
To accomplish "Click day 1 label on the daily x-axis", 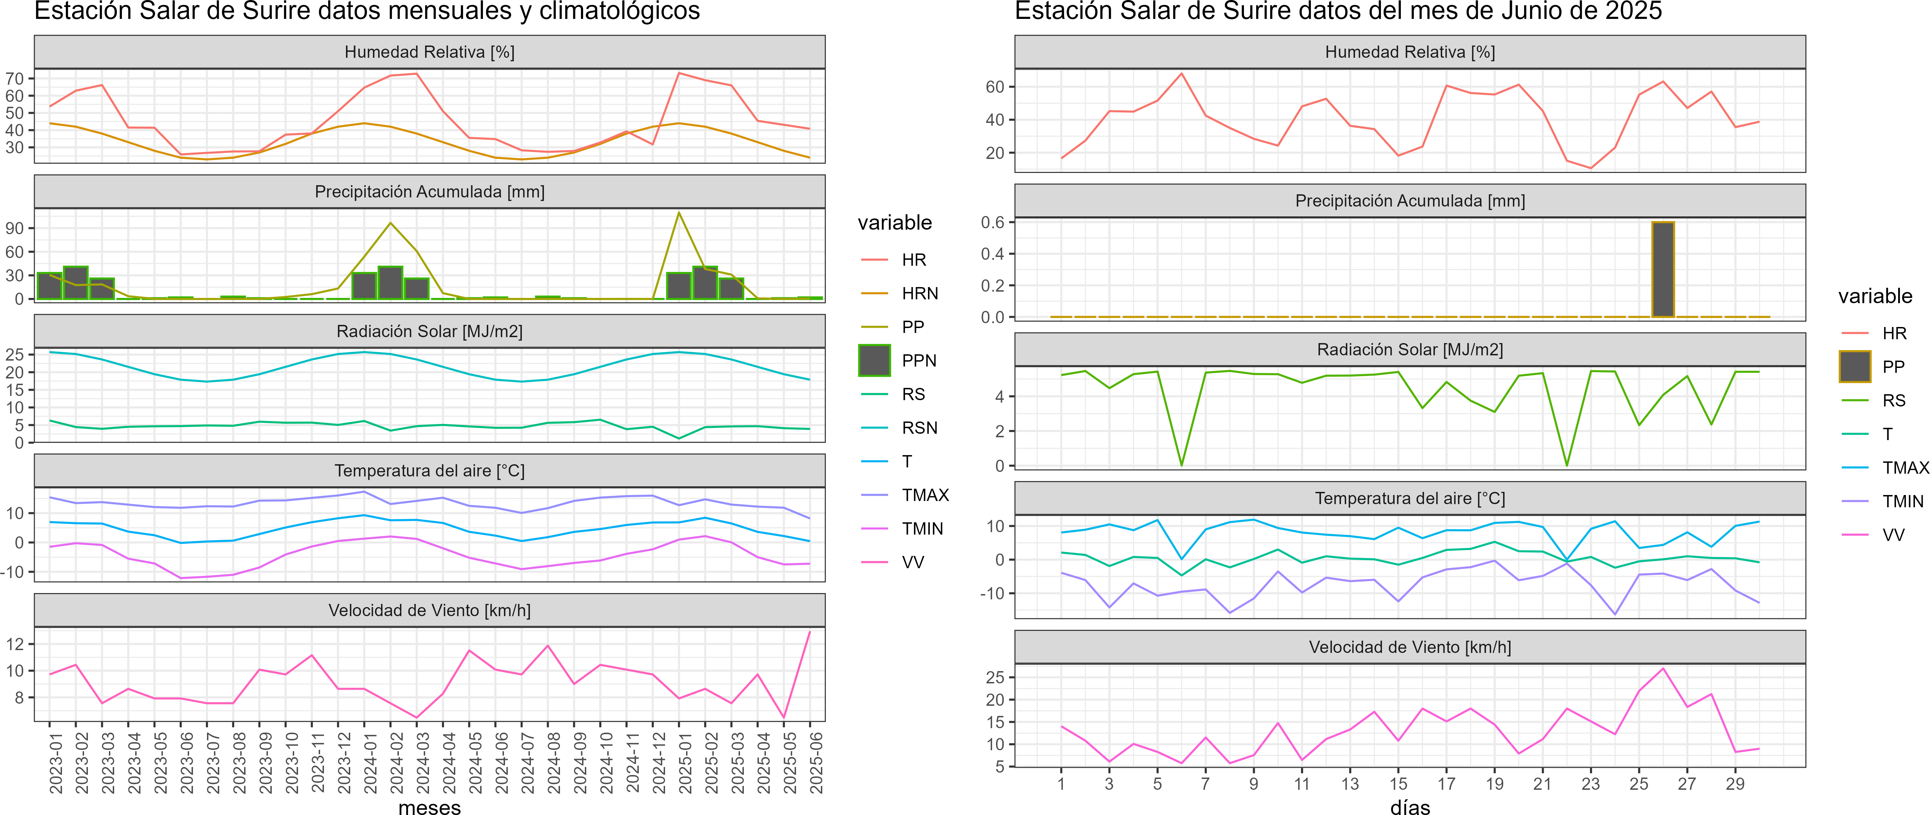I will click(1061, 783).
